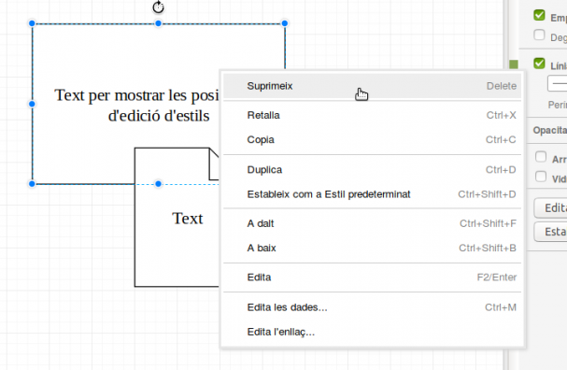
Task: Toggle the Arr checkbox
Action: pos(541,157)
